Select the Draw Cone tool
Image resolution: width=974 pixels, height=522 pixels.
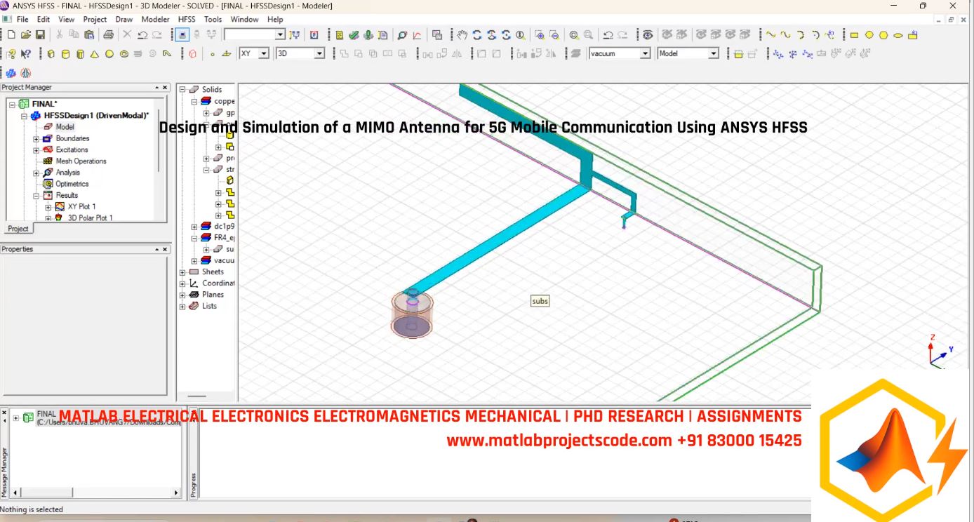pyautogui.click(x=95, y=53)
